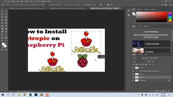Select the Crop tool
The image size is (173, 97).
[2, 17]
